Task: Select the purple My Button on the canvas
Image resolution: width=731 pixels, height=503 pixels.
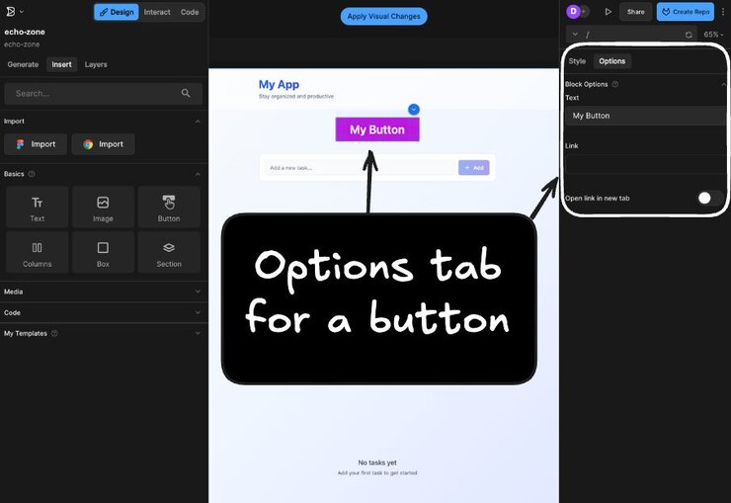Action: [377, 129]
